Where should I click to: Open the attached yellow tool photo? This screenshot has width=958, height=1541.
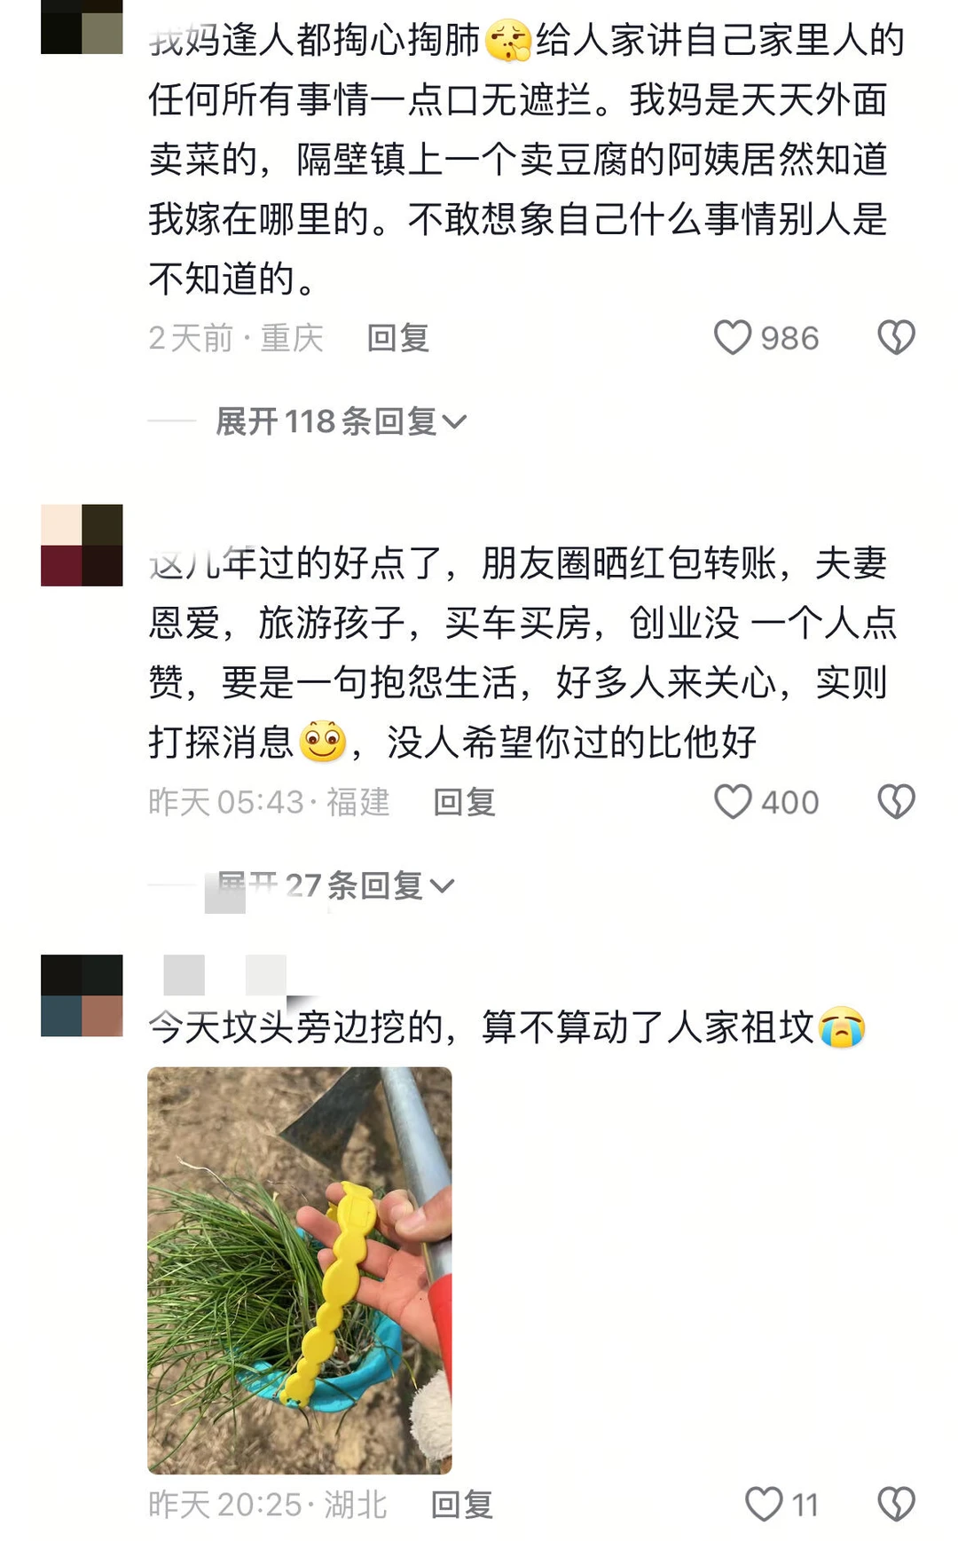tap(300, 1270)
